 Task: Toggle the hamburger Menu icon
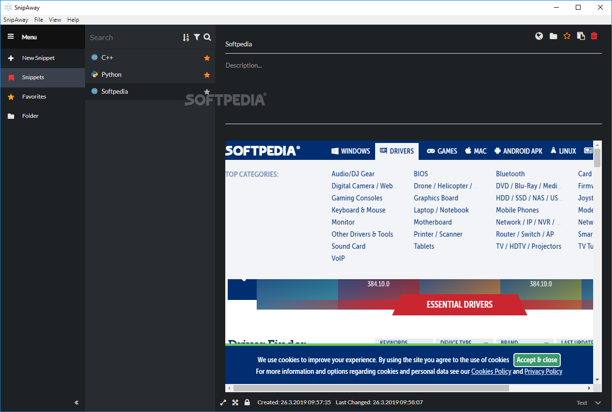tap(11, 37)
